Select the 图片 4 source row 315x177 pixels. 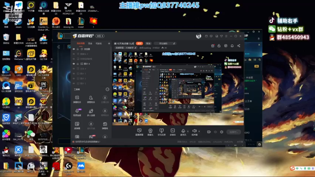(x=91, y=64)
